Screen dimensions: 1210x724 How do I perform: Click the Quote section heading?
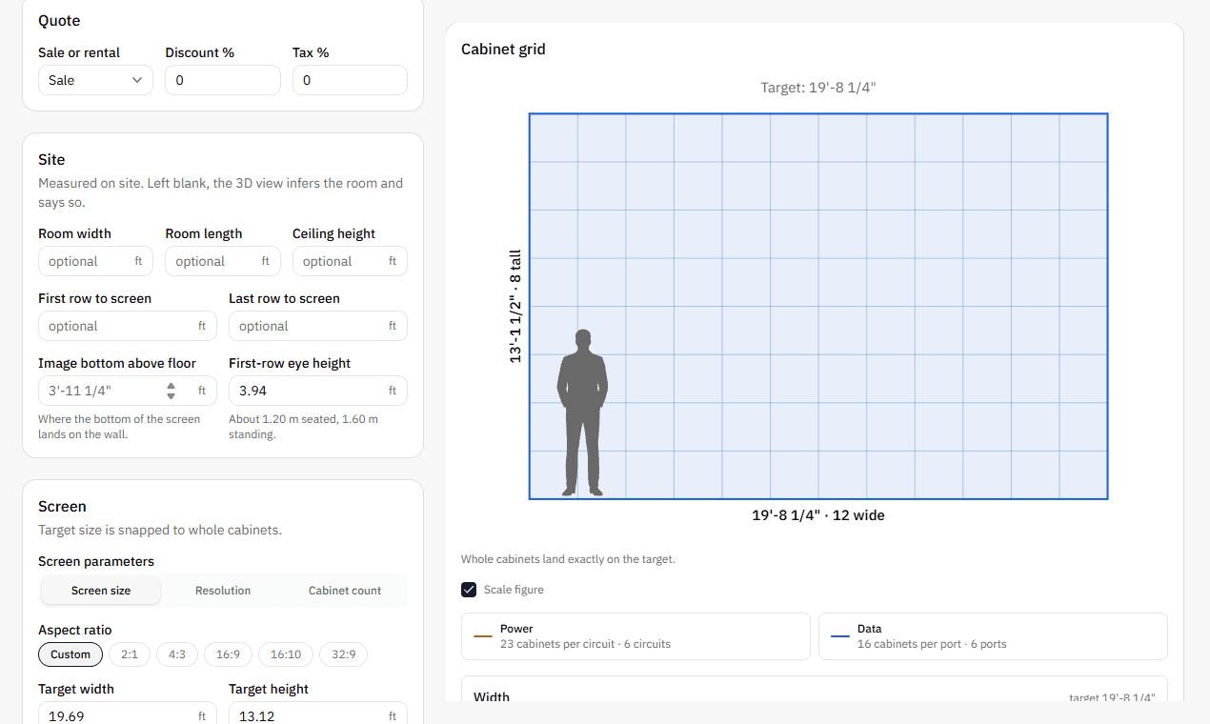pyautogui.click(x=59, y=21)
